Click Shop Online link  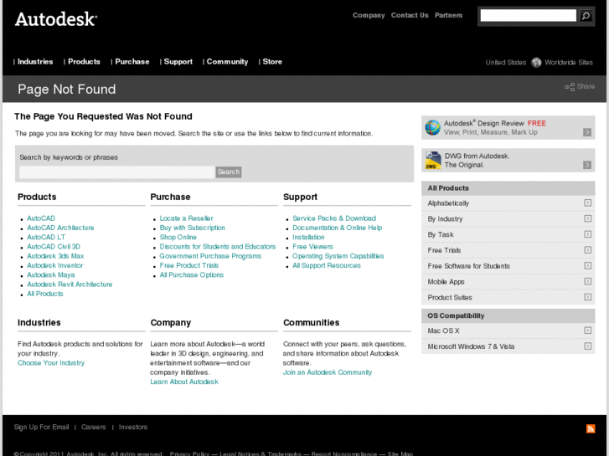pos(178,237)
